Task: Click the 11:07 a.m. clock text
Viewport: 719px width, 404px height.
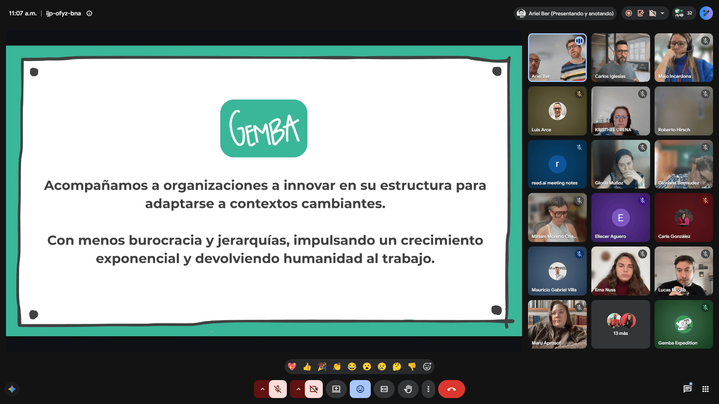Action: pyautogui.click(x=23, y=13)
